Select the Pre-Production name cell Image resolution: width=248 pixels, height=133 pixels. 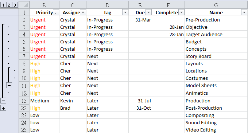[216, 20]
